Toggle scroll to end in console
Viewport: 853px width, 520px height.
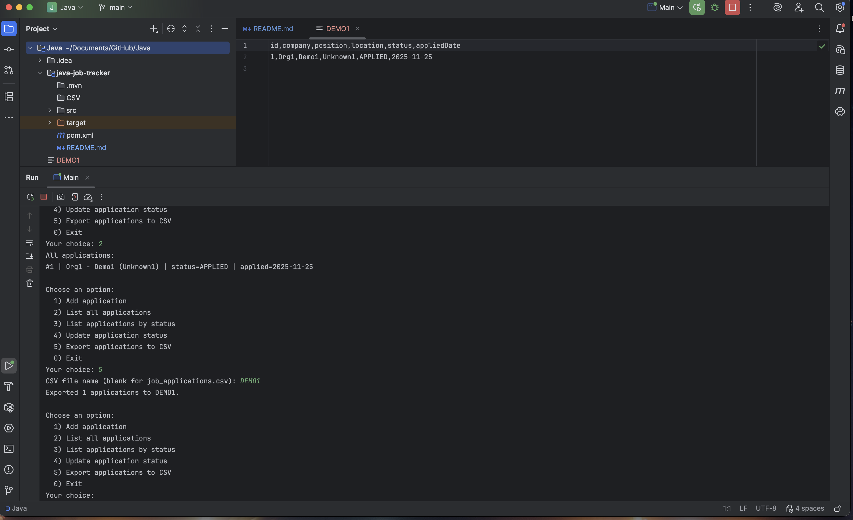(x=29, y=256)
